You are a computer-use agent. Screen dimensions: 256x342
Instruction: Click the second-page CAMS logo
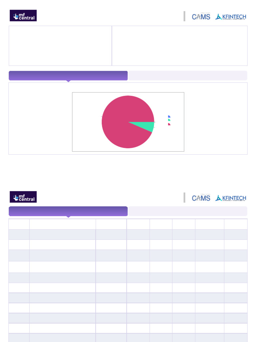[x=201, y=198]
